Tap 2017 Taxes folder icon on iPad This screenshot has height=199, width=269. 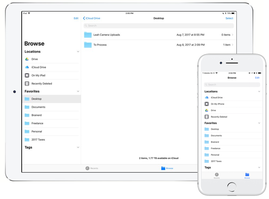(27, 140)
